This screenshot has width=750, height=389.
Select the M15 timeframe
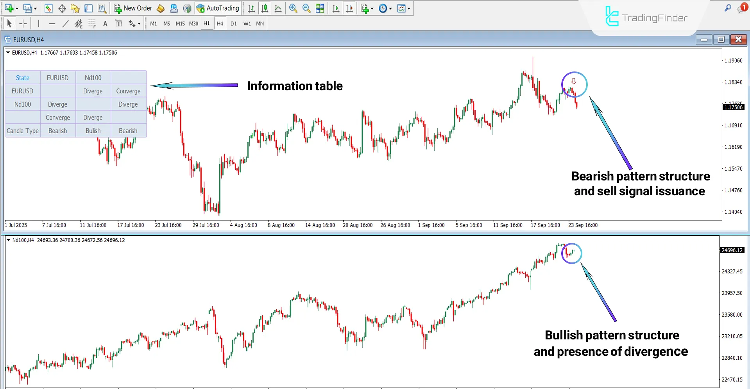[180, 23]
